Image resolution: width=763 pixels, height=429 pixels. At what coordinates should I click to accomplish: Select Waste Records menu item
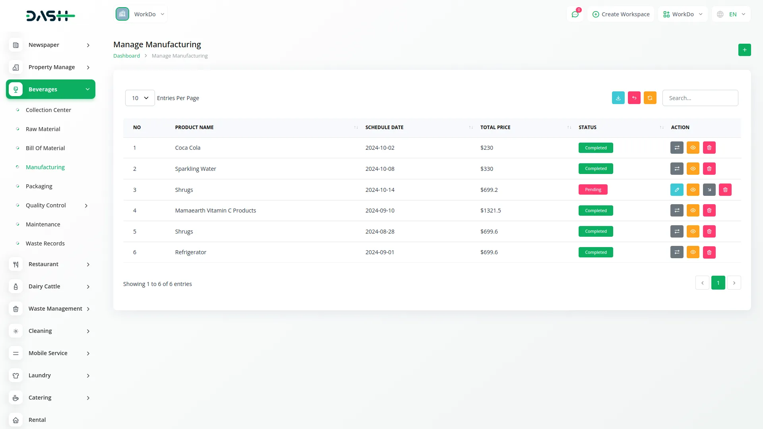coord(45,243)
